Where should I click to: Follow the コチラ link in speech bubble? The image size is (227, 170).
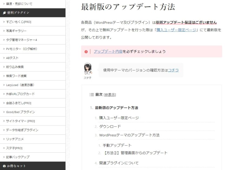pyautogui.click(x=173, y=70)
